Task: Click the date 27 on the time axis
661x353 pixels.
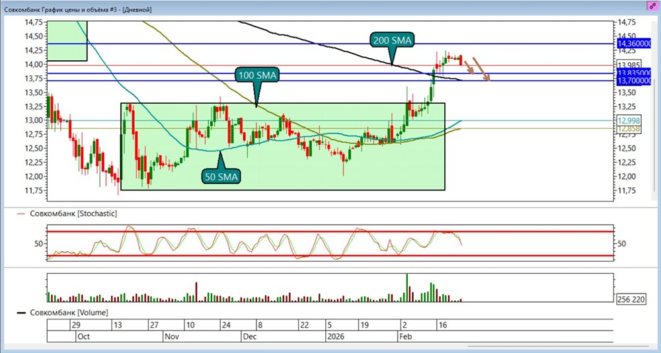Action: coord(153,326)
